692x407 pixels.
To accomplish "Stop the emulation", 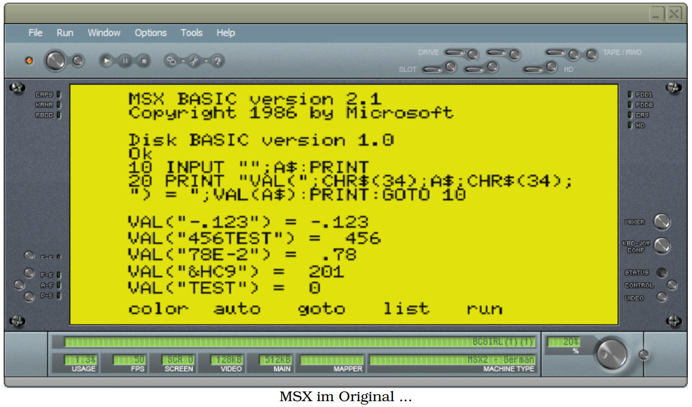I will pyautogui.click(x=143, y=61).
